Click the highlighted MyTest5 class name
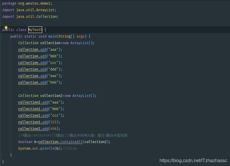 (x=35, y=30)
